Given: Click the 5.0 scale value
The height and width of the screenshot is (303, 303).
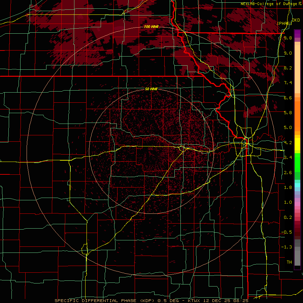Looking at the screenshot, I should pos(288,128).
